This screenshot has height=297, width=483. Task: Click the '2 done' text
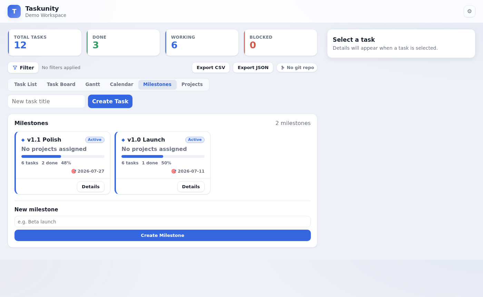(50, 163)
